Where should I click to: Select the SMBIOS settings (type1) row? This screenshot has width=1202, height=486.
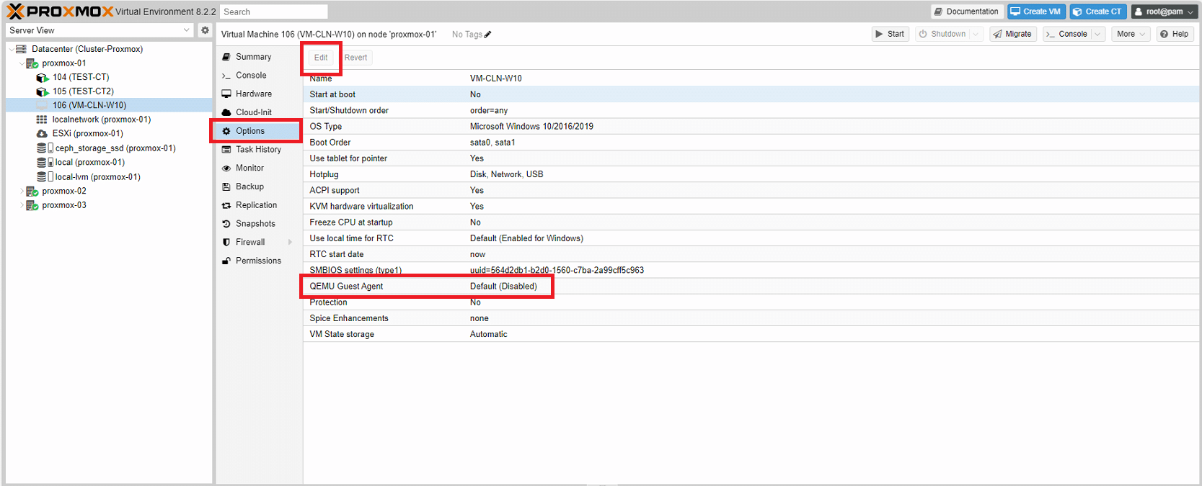pos(752,270)
